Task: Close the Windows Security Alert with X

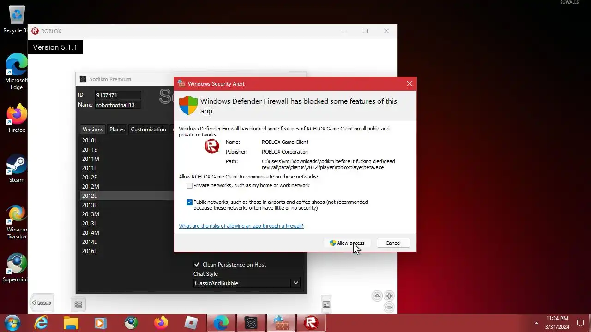Action: [x=409, y=83]
